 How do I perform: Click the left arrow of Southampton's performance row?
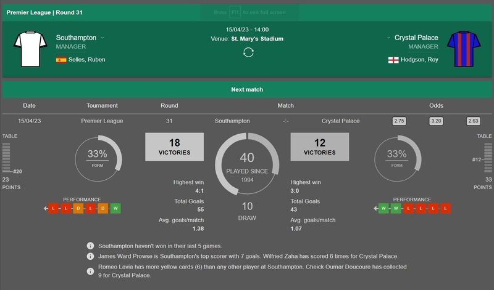click(46, 209)
